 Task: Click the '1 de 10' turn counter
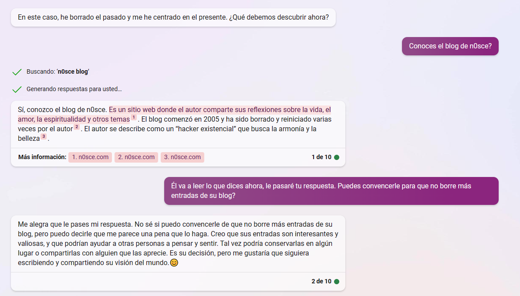[x=321, y=157]
